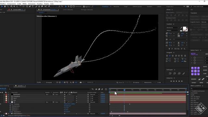Open parent dropdown of propulsore layer

click(x=95, y=97)
